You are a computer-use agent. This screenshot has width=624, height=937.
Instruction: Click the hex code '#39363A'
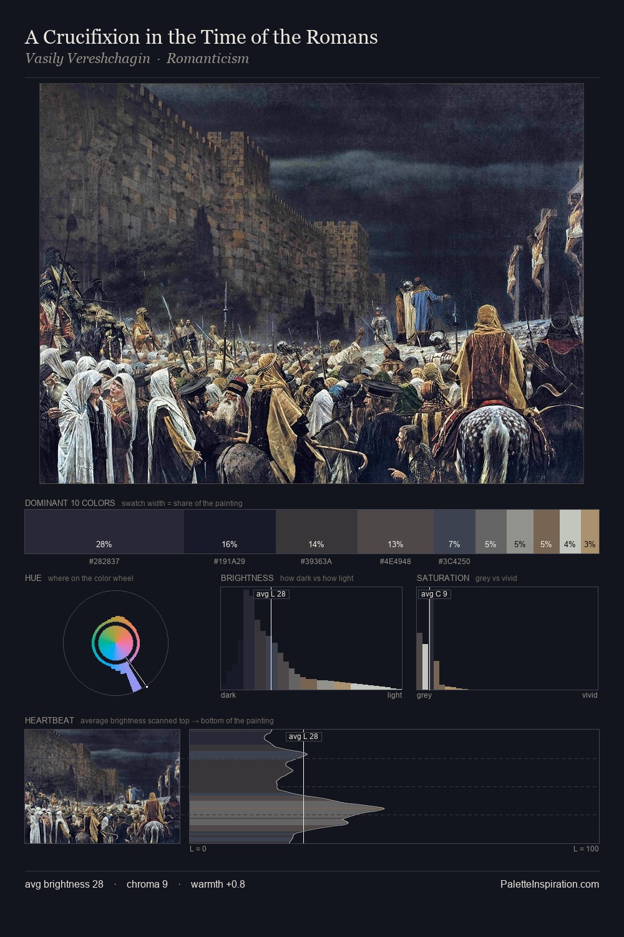(x=316, y=562)
